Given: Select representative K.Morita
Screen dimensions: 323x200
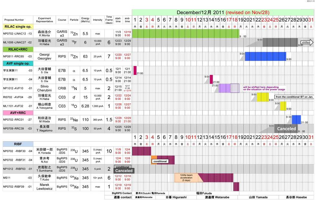Looking at the screenshot, I should (x=45, y=35).
